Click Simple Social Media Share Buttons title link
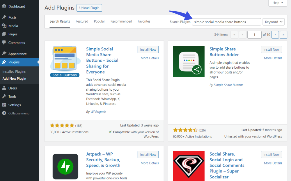This screenshot has width=291, height=181. (x=102, y=61)
